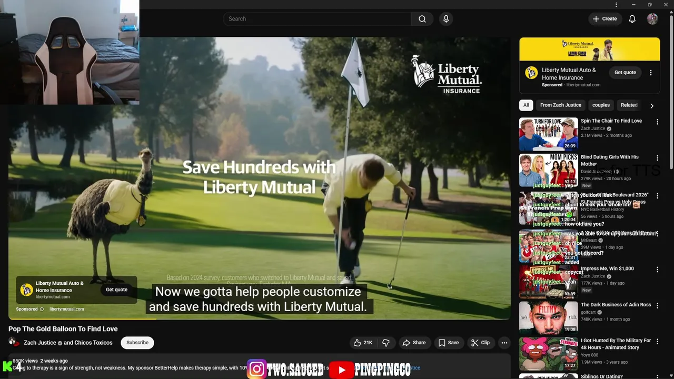Select the From Zach Justice chip
674x379 pixels.
click(x=561, y=105)
